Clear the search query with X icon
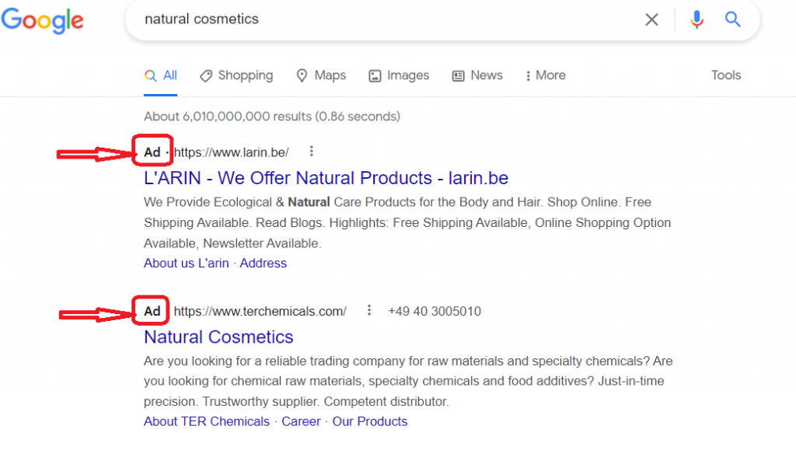The height and width of the screenshot is (454, 796). (651, 19)
